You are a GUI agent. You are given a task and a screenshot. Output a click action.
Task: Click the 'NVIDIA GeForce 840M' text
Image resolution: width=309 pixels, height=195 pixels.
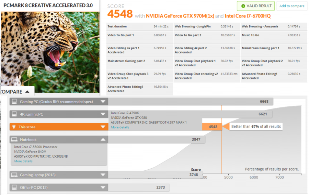coord(30,152)
